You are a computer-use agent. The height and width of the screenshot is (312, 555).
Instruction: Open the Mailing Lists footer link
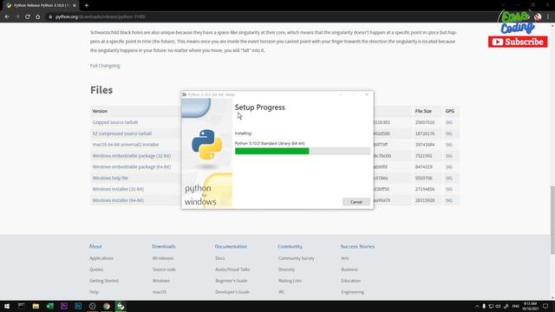pos(290,281)
